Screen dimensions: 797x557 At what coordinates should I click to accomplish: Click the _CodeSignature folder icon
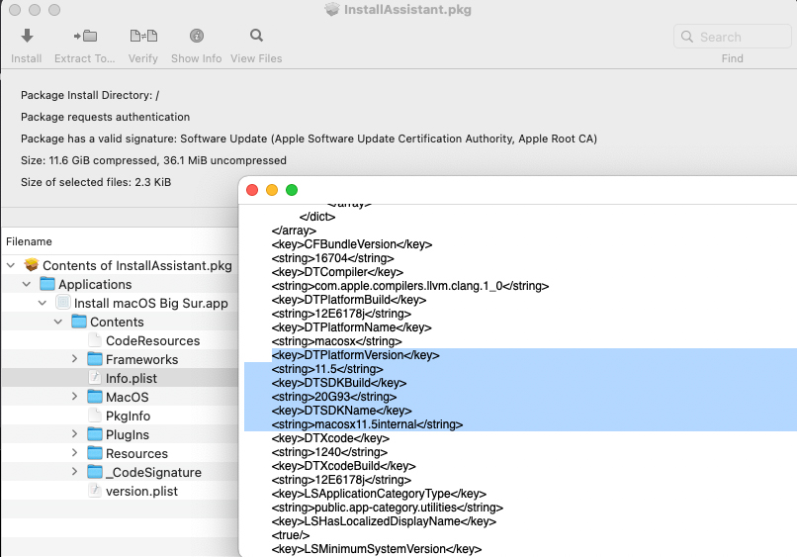pos(95,472)
